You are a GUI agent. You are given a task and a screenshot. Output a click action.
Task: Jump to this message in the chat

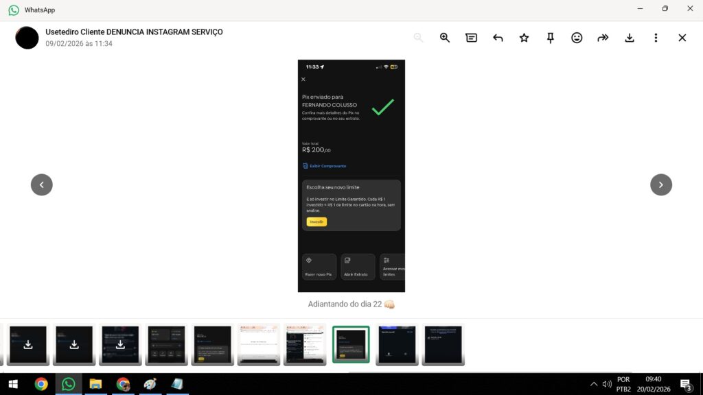[x=471, y=38]
